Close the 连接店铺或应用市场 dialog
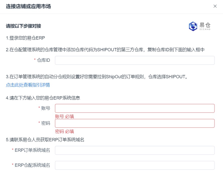This screenshot has width=223, height=172. coord(215,6)
